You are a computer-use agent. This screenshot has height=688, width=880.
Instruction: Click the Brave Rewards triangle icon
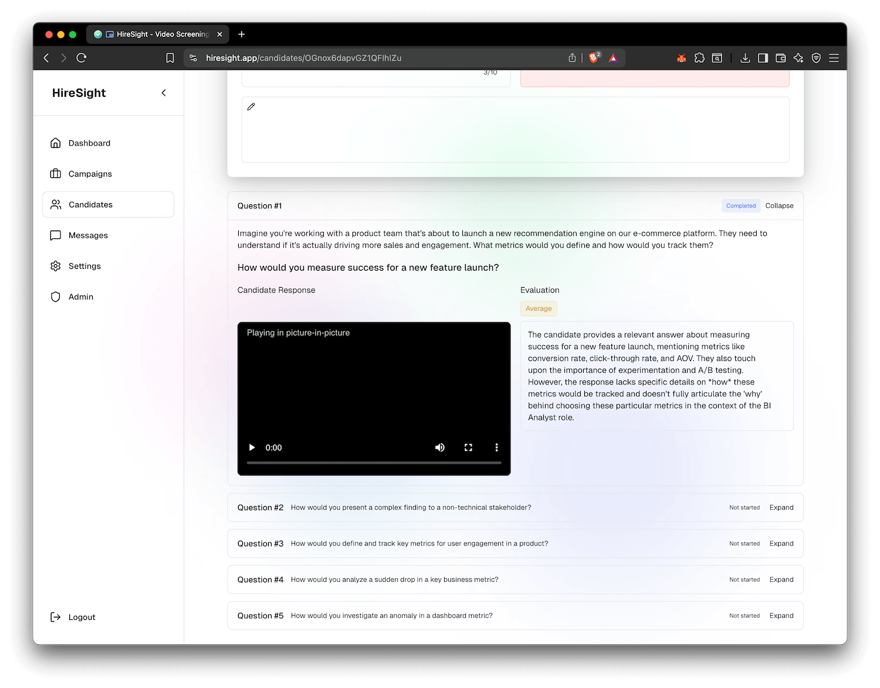(x=613, y=58)
